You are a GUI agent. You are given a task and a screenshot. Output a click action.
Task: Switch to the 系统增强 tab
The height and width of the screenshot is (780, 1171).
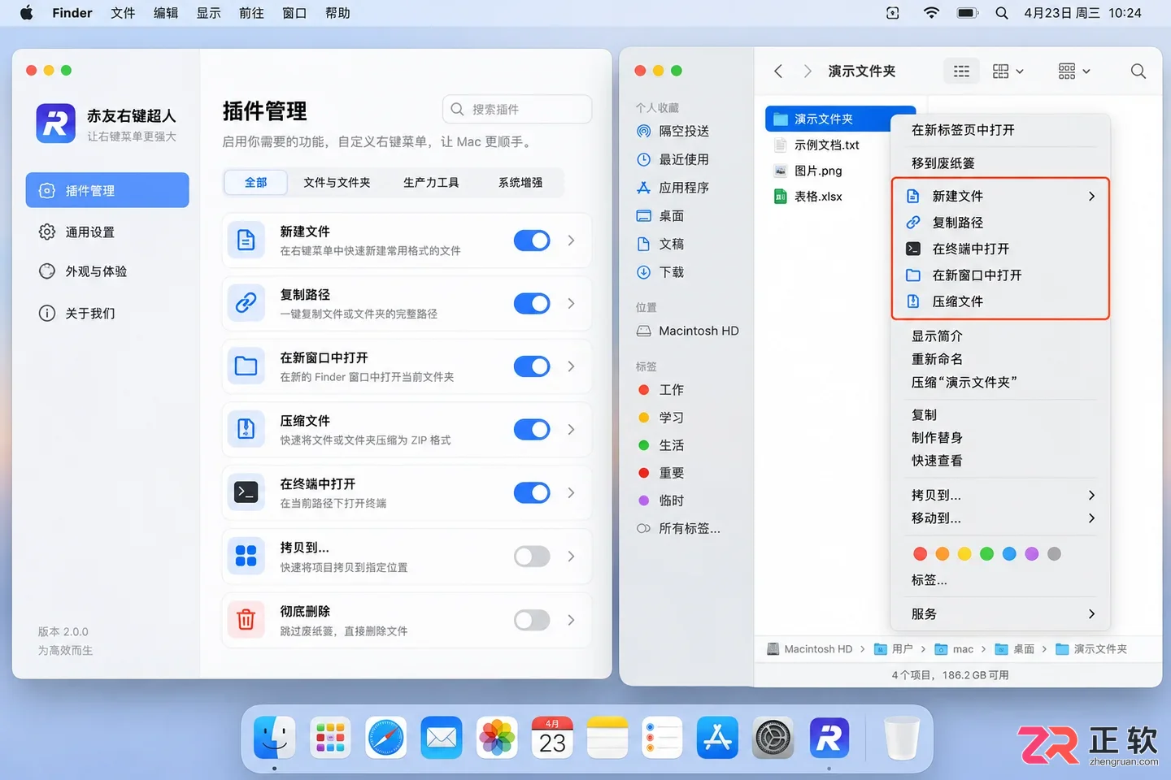pyautogui.click(x=520, y=183)
